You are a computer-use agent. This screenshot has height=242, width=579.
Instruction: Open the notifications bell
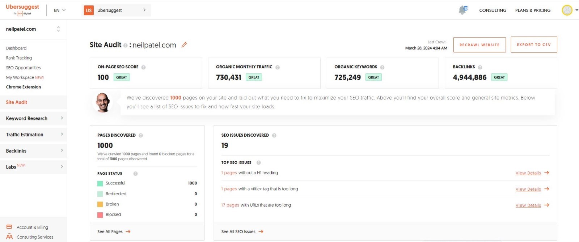point(463,10)
